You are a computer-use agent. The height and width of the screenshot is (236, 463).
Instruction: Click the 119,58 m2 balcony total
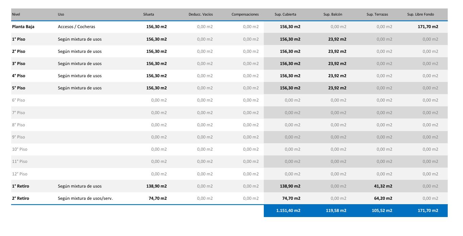point(336,211)
